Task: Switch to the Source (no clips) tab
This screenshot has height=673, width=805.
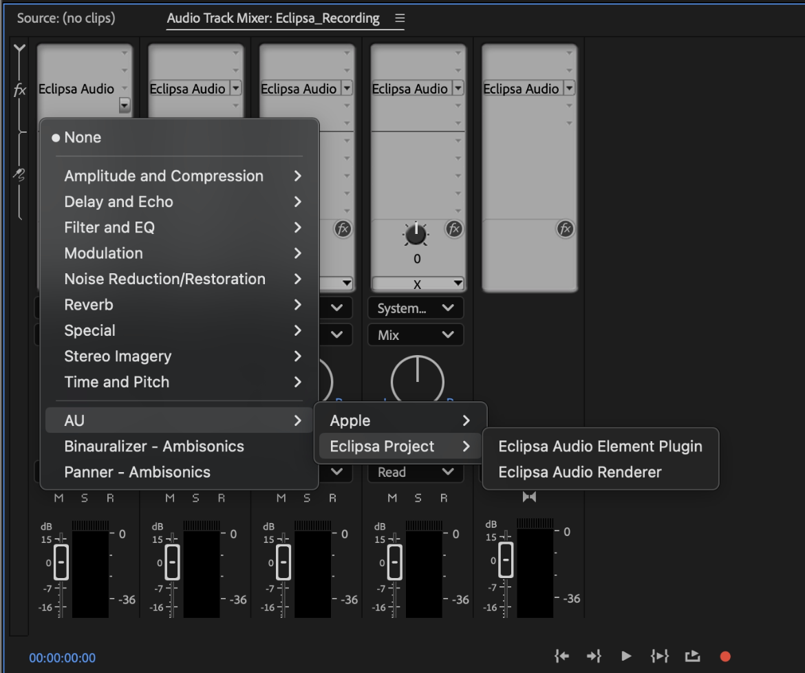Action: click(66, 19)
